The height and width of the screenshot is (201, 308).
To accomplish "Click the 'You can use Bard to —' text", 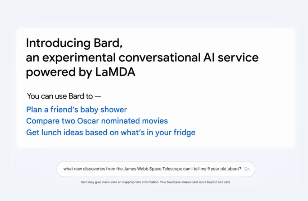I will [64, 96].
